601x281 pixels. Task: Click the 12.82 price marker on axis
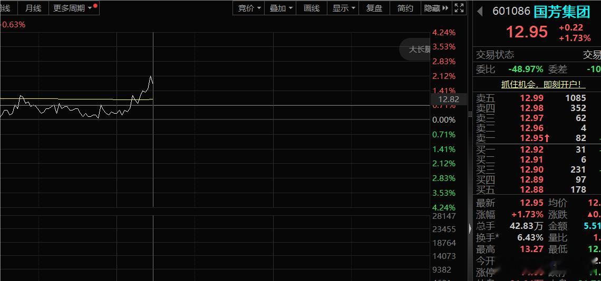[x=449, y=99]
